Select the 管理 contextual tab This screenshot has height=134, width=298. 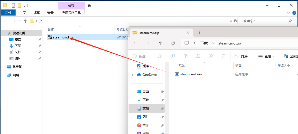[71, 6]
